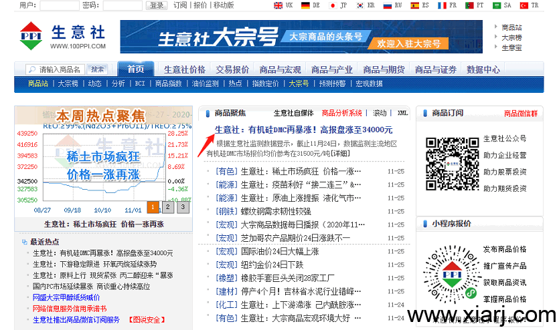Show slide 2 of hot-focus carousel

[x=168, y=207]
